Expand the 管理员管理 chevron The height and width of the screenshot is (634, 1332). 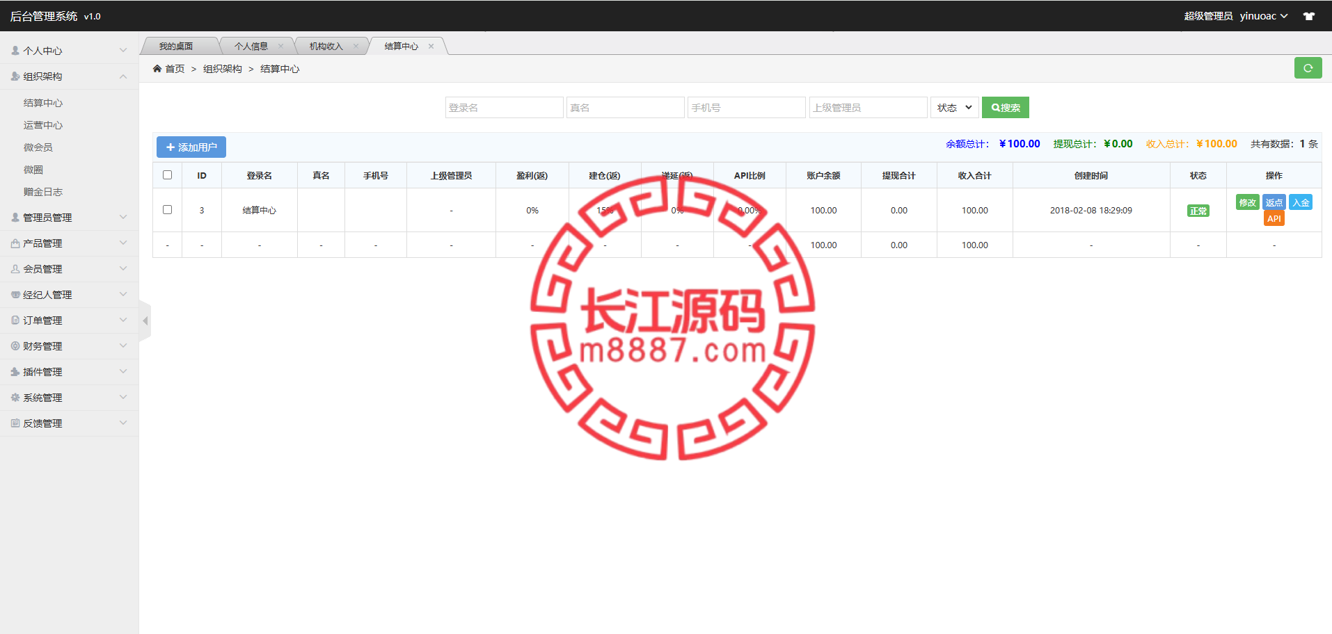click(x=123, y=217)
